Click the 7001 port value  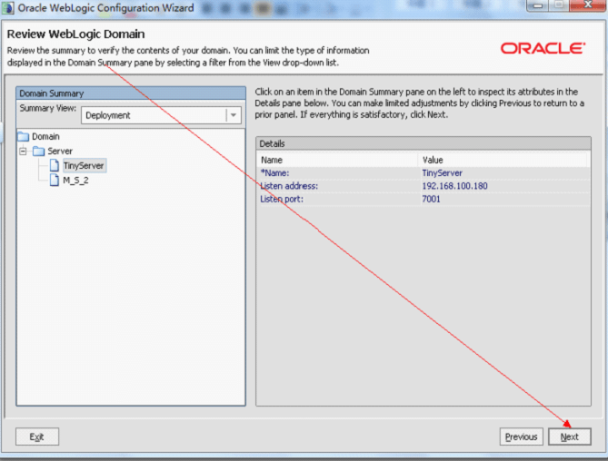[x=431, y=199]
